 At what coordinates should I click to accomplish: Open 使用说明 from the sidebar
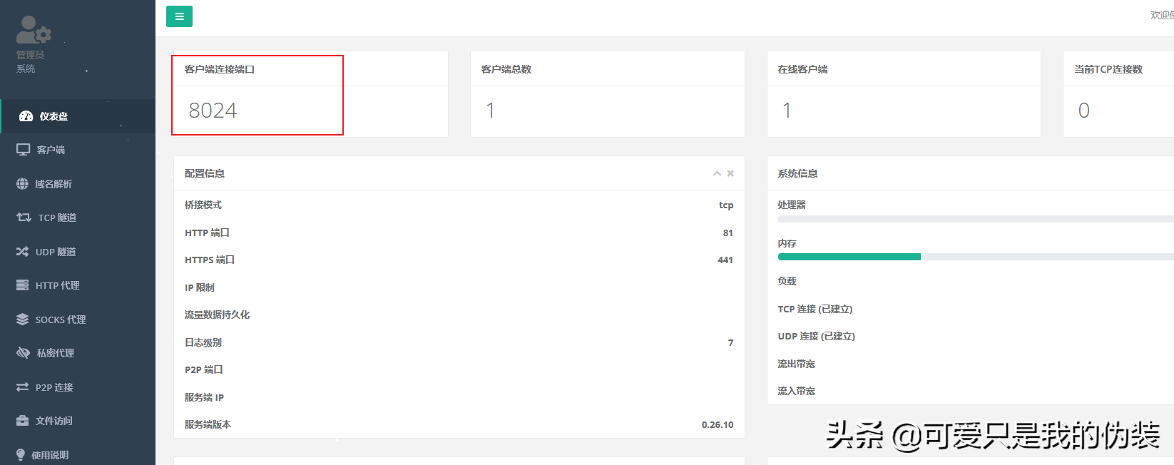pos(78,455)
